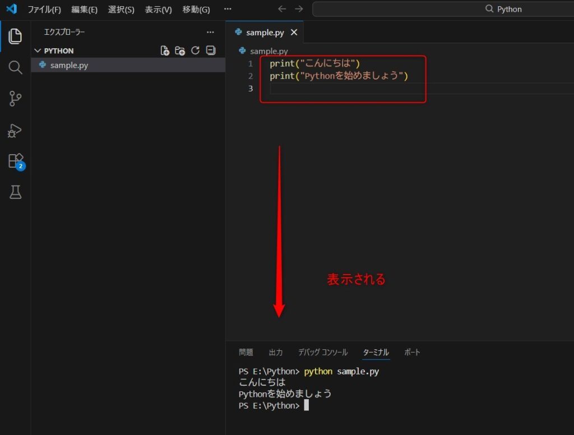Click the VS Code logo top-left
This screenshot has width=574, height=435.
12,9
